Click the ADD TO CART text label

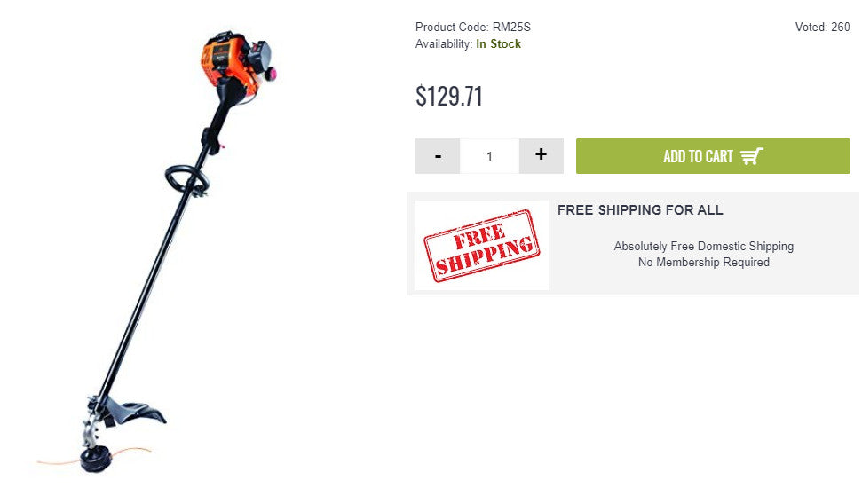(698, 157)
